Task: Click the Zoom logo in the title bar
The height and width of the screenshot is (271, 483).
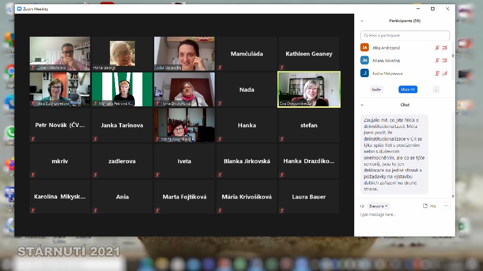Action: pos(19,9)
